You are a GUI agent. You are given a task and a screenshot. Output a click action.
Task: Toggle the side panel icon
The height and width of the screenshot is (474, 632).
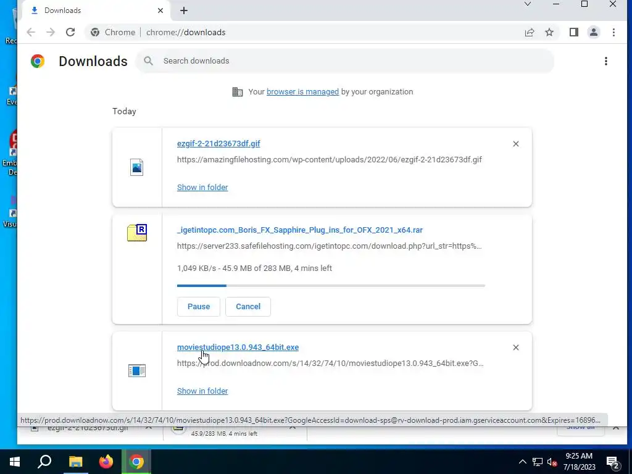pos(574,32)
